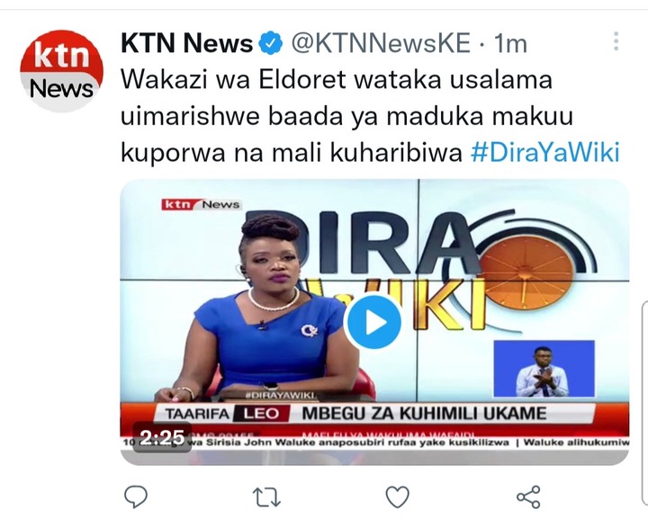Image resolution: width=648 pixels, height=527 pixels.
Task: Retweet this KTN News post
Action: (266, 496)
